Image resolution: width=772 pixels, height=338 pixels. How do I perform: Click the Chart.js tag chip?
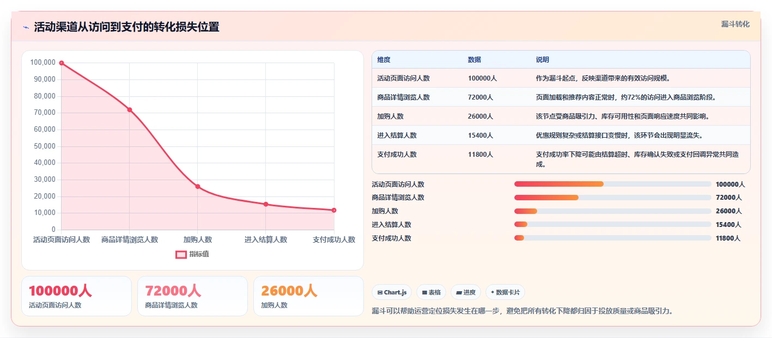(392, 292)
